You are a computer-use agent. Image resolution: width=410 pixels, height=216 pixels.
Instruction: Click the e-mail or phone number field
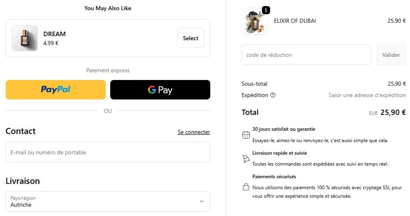(108, 152)
